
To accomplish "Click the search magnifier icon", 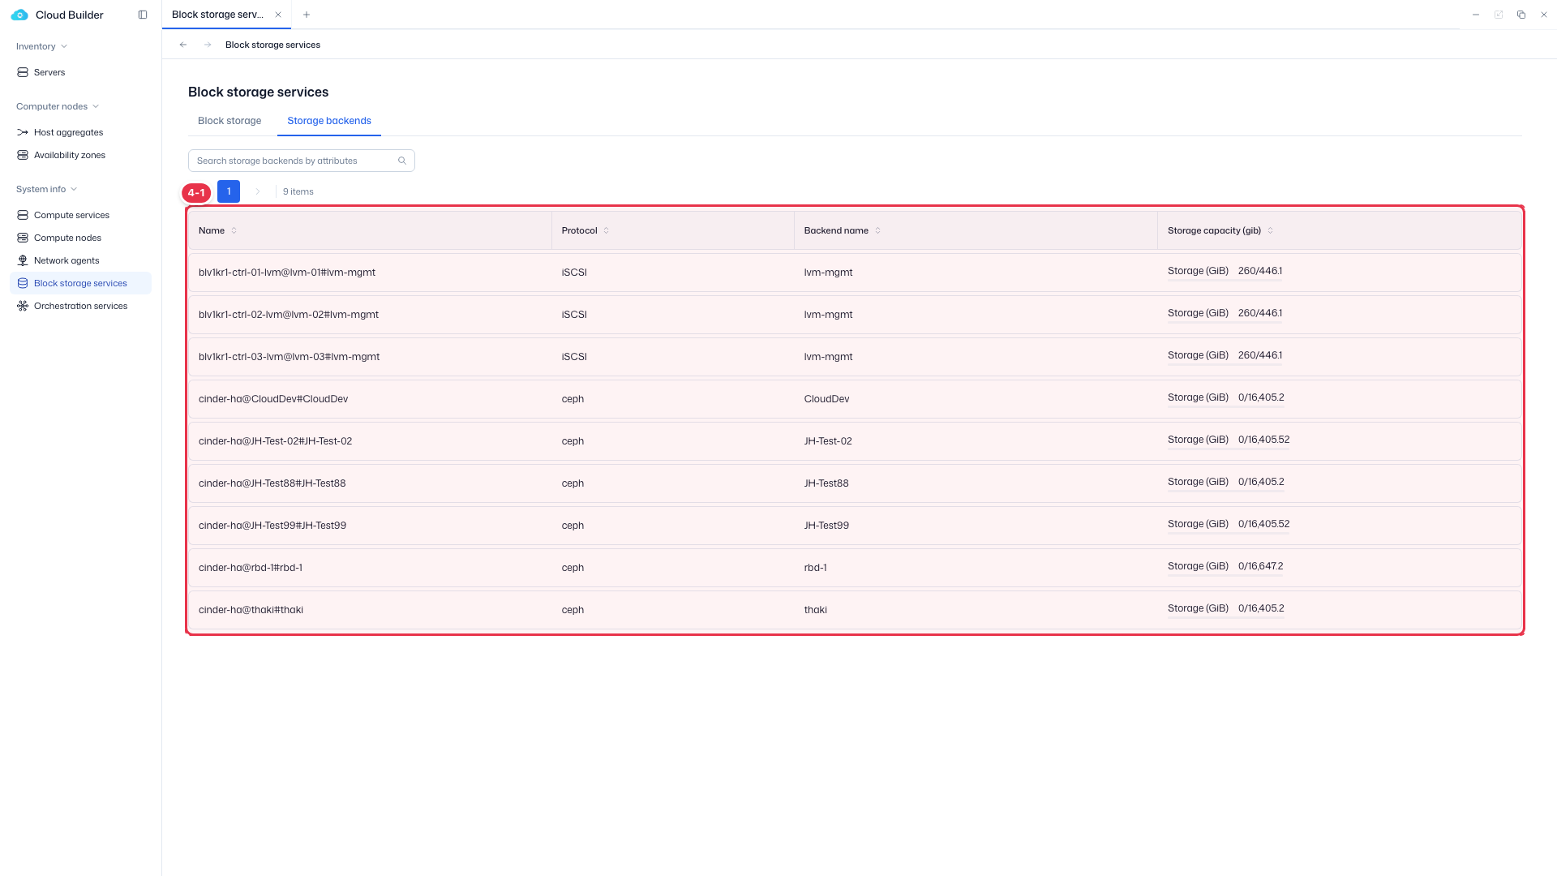I will tap(402, 161).
